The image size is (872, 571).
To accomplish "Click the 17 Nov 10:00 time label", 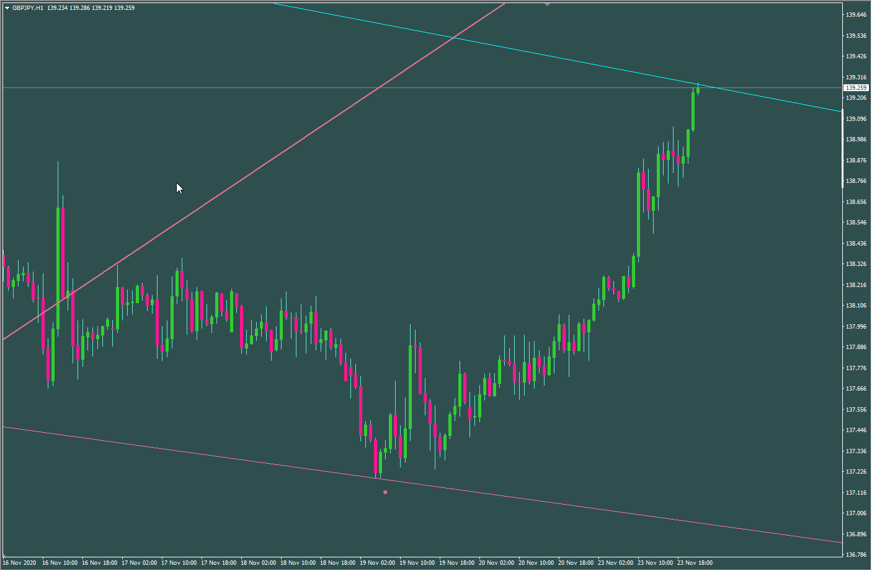I will (179, 563).
